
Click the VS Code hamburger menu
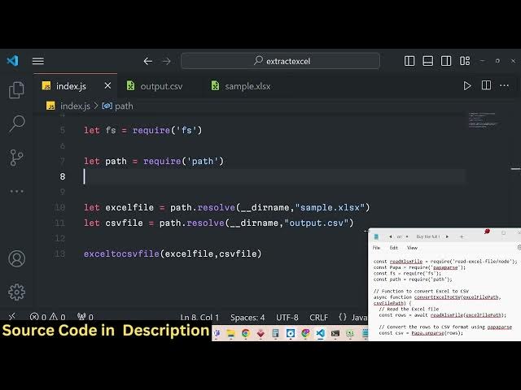tap(37, 61)
